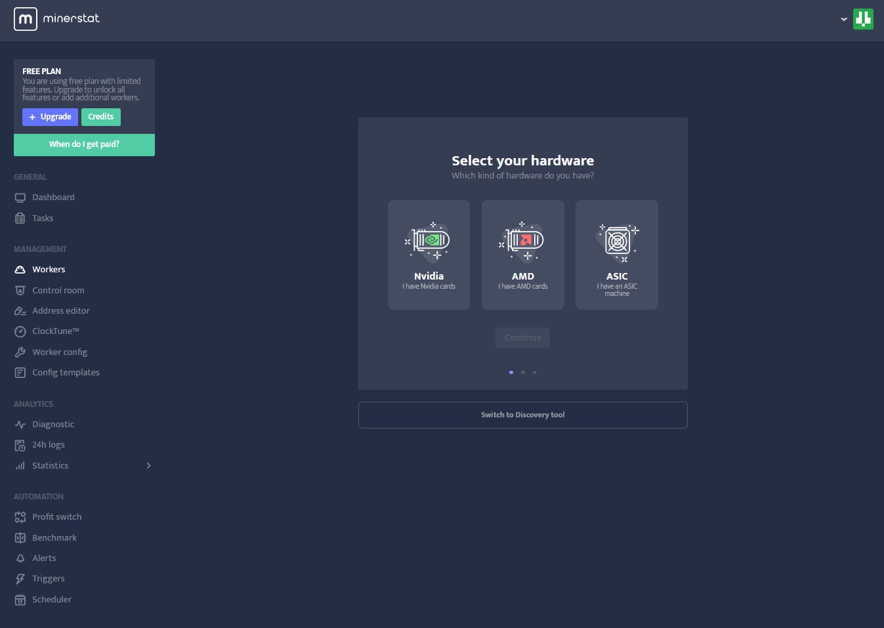Image resolution: width=884 pixels, height=628 pixels.
Task: Click the Worker config wrench icon
Action: (x=20, y=352)
